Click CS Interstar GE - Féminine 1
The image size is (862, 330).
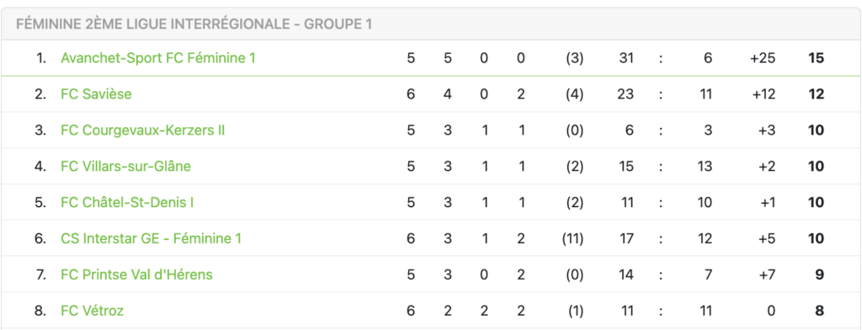pyautogui.click(x=152, y=239)
